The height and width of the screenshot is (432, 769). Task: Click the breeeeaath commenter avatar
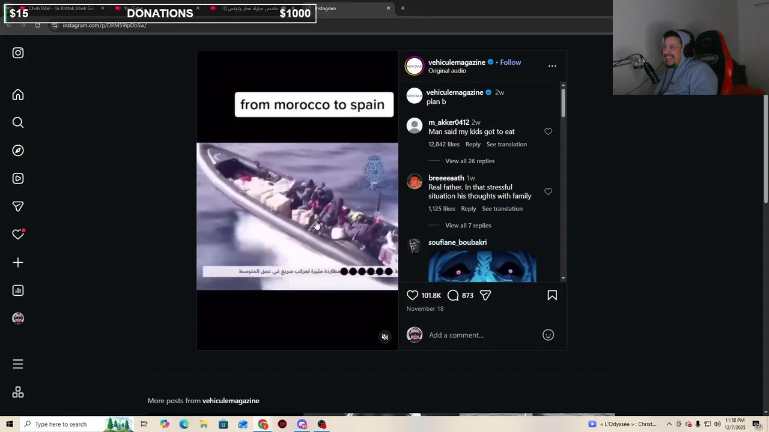point(415,181)
